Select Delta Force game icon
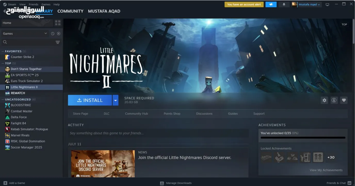Screen dimensions: 355x186 click(x=7, y=117)
